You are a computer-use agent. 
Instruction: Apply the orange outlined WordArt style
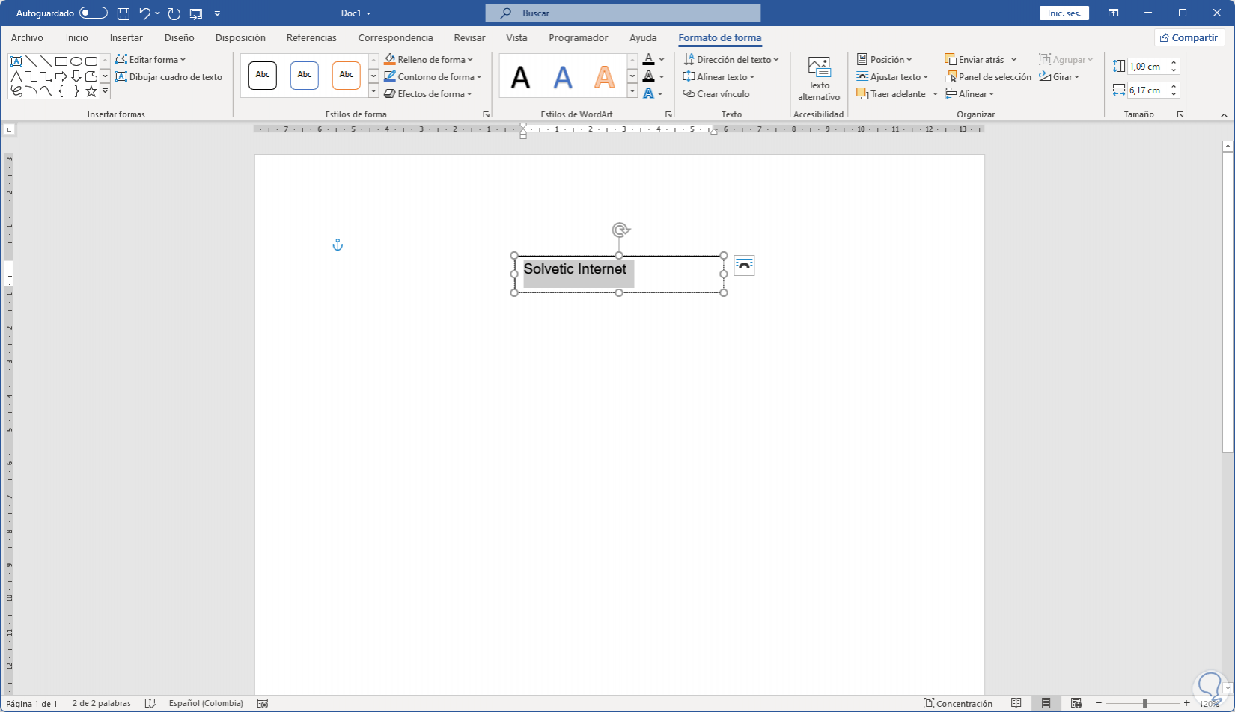pyautogui.click(x=605, y=76)
